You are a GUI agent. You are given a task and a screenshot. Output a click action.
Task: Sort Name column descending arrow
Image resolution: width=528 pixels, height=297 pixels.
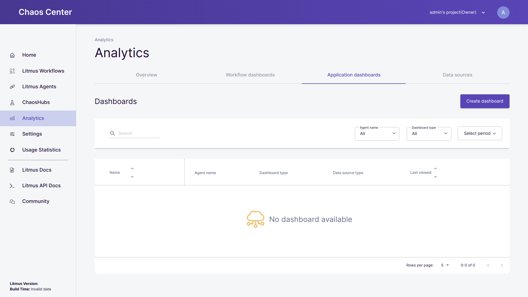(x=132, y=177)
